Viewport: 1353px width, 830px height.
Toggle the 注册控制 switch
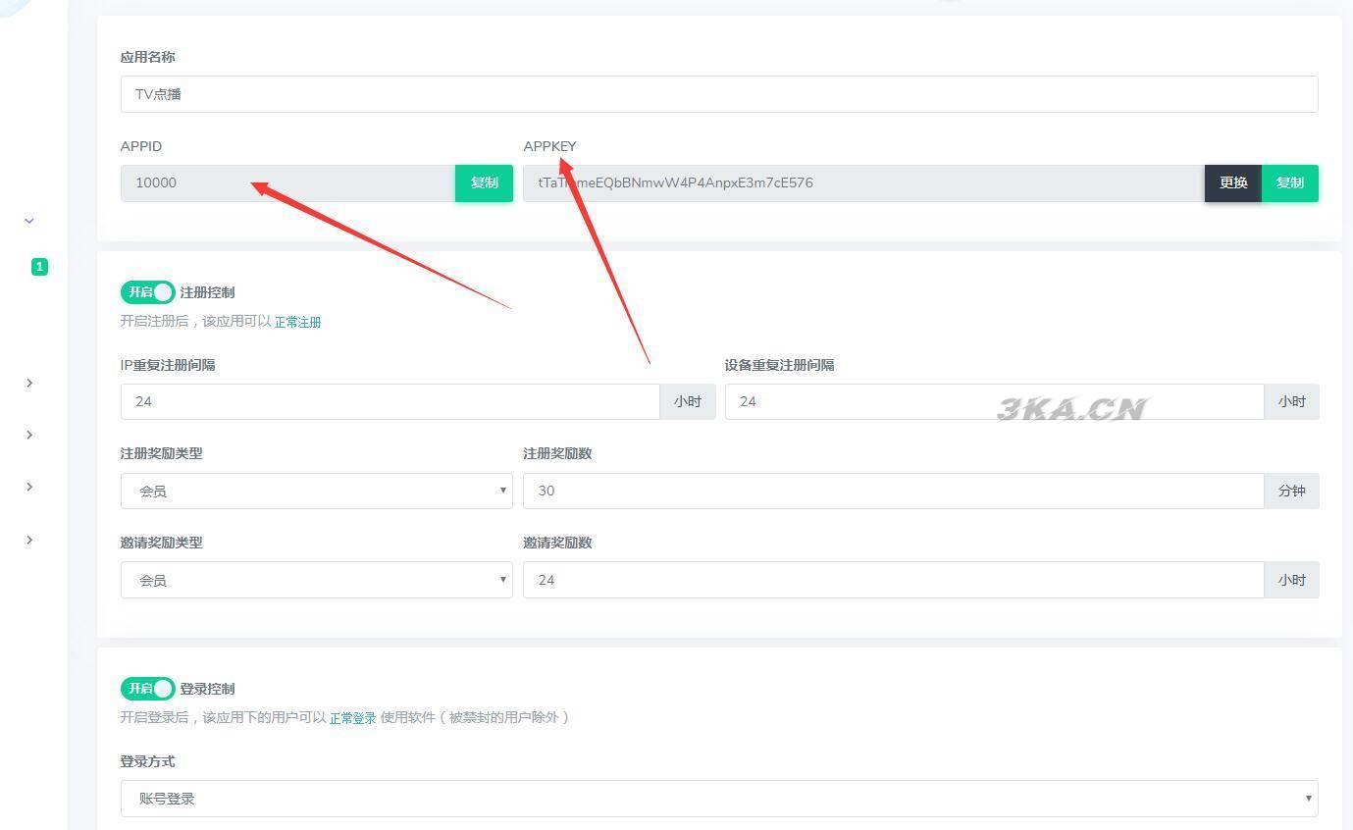coord(147,292)
